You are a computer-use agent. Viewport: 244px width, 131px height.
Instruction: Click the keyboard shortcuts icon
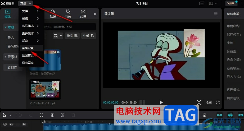click(x=202, y=3)
